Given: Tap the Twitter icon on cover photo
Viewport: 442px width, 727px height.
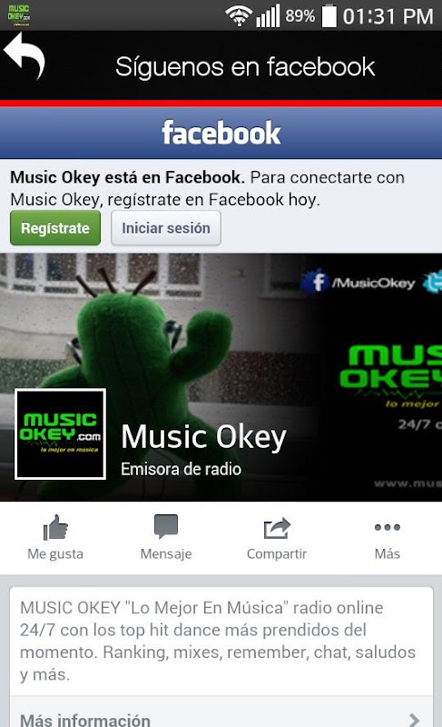Looking at the screenshot, I should click(433, 283).
